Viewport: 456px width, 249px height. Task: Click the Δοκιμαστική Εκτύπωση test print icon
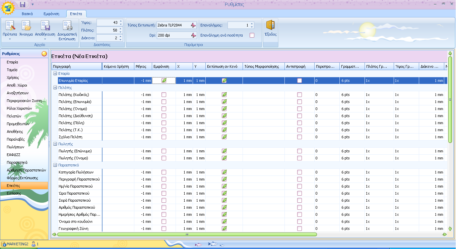coord(67,26)
